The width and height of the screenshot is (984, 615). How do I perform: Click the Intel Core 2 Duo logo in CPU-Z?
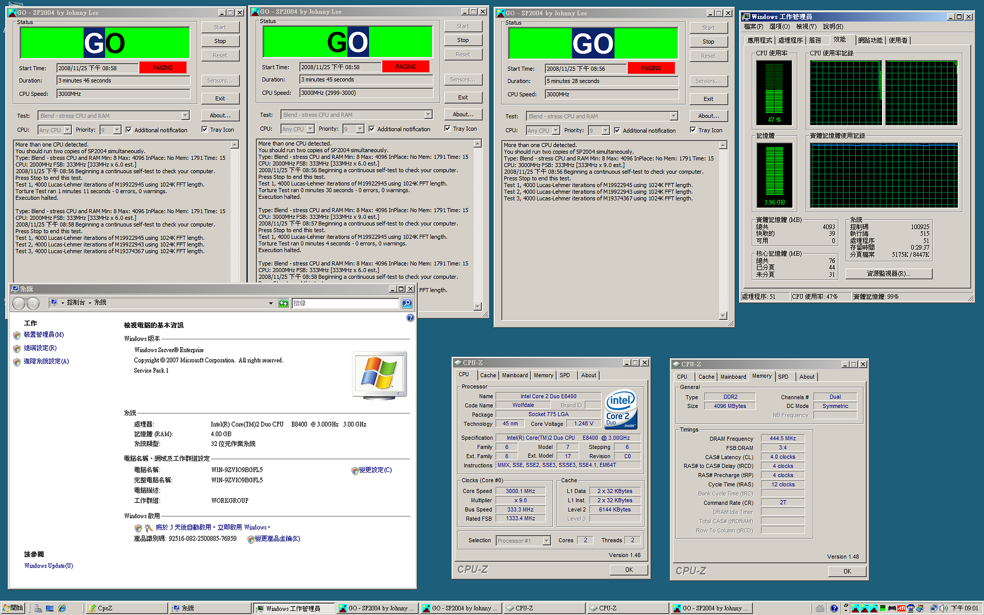tap(620, 409)
